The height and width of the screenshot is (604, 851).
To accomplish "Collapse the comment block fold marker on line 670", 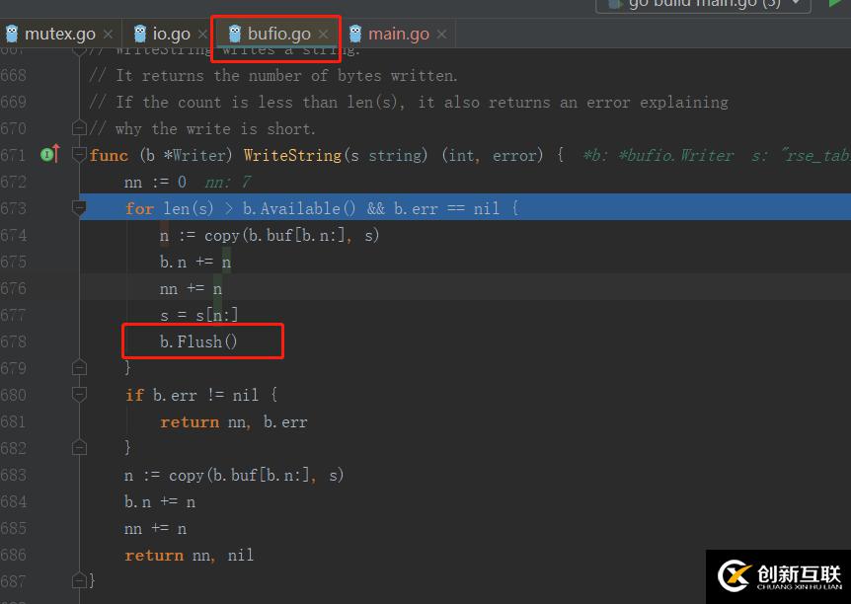I will tap(79, 128).
